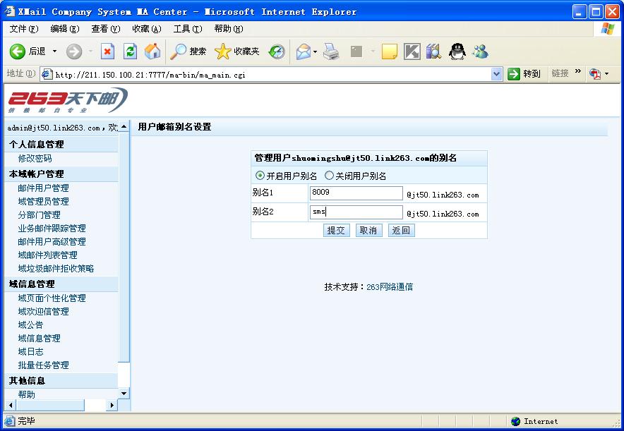Screen dimensions: 624x431
Task: Expand the address bar URL dropdown
Action: [496, 74]
